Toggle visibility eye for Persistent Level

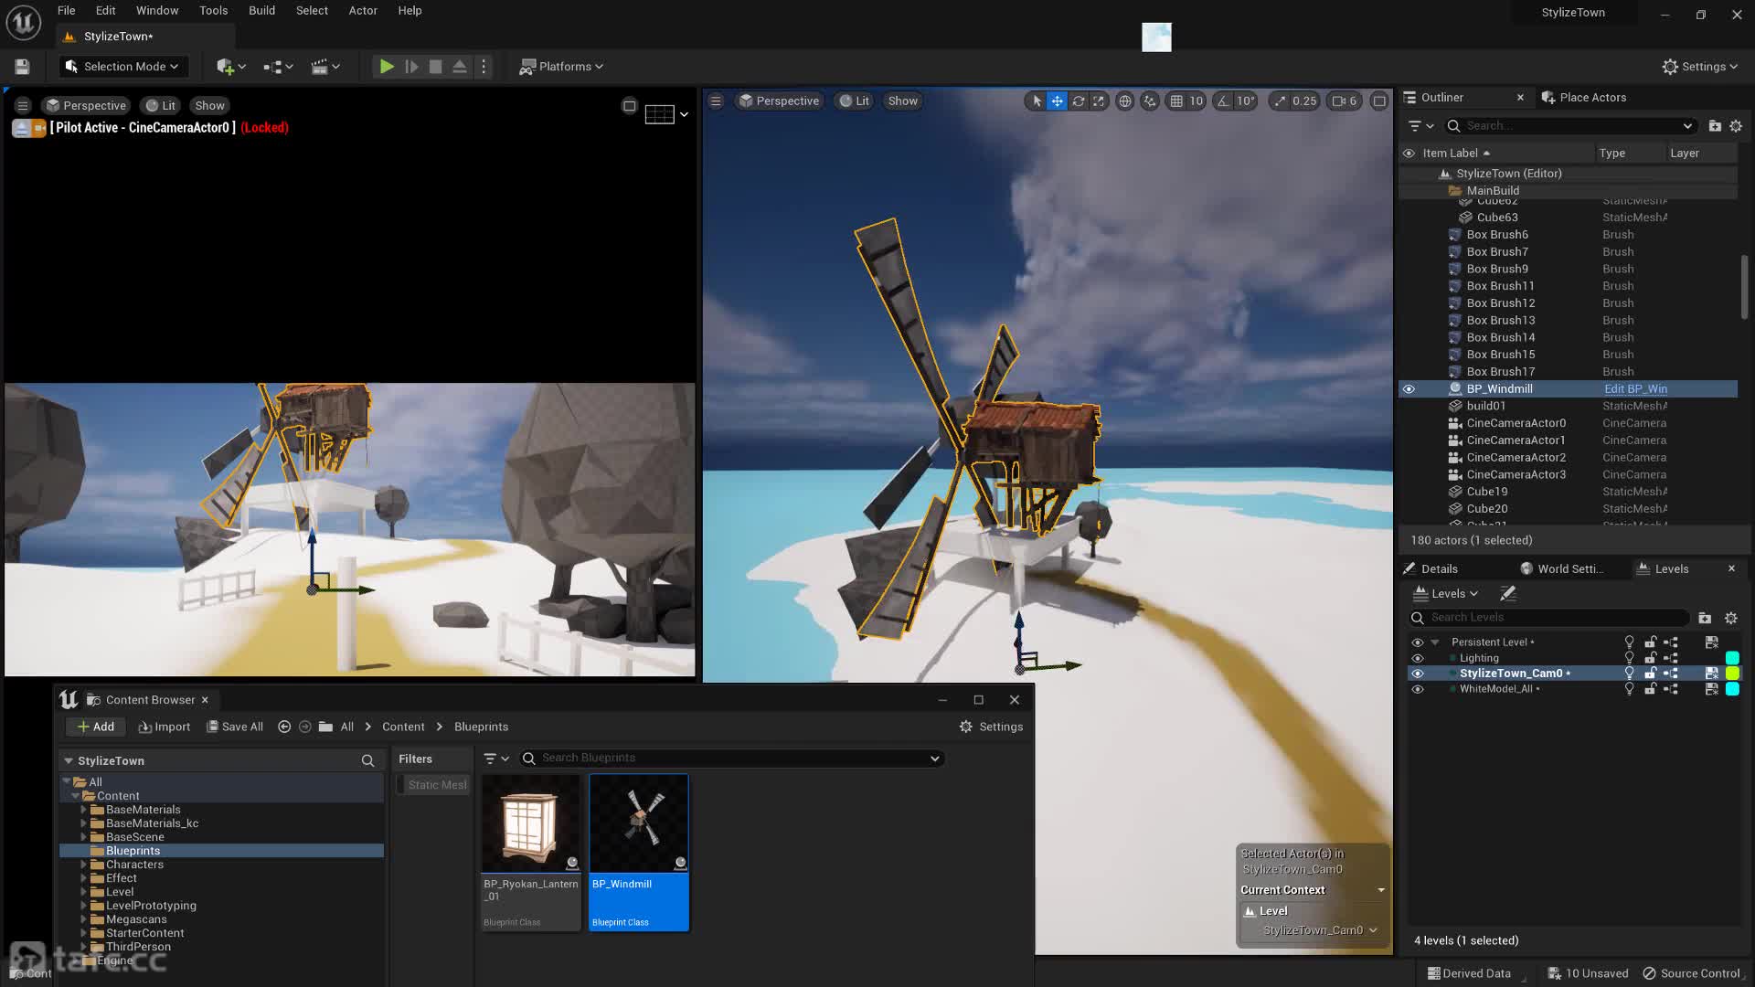[1418, 642]
